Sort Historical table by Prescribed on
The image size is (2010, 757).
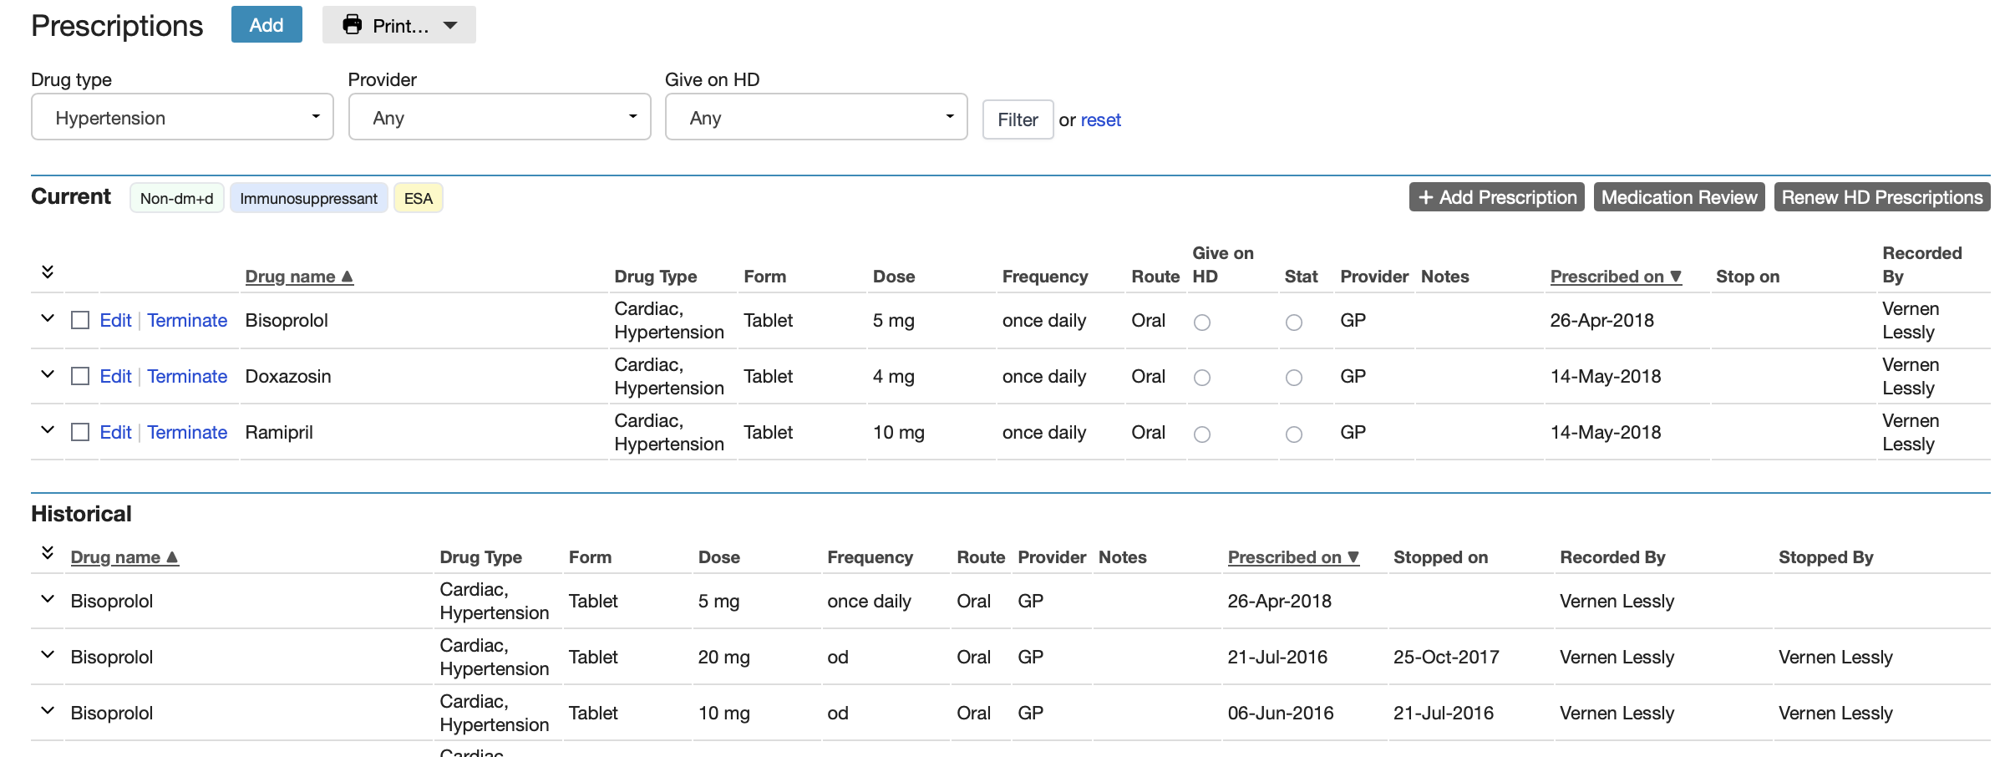[1293, 557]
